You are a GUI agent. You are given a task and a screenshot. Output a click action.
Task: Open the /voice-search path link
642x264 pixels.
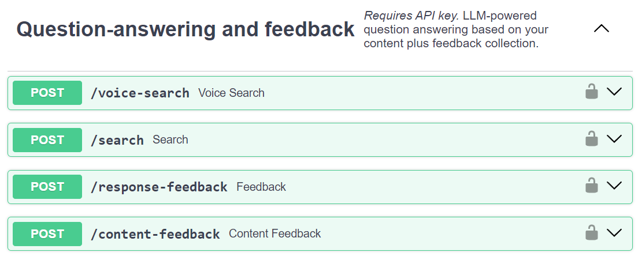coord(140,93)
